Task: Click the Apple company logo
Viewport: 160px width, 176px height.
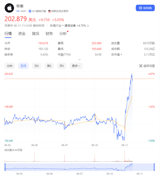Action: pyautogui.click(x=10, y=8)
